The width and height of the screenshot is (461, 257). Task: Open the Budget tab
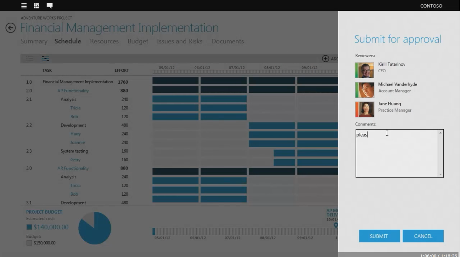(138, 41)
